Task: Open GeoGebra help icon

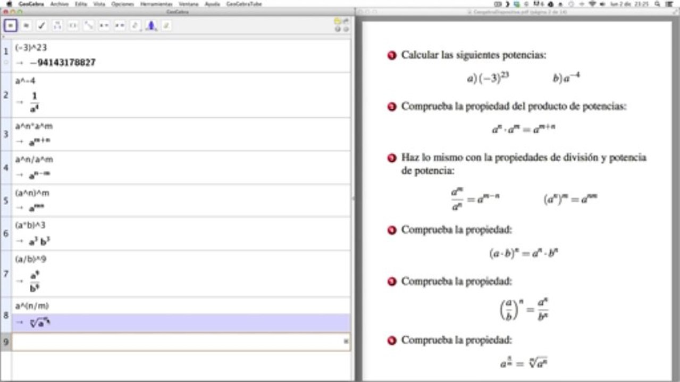Action: click(x=337, y=29)
